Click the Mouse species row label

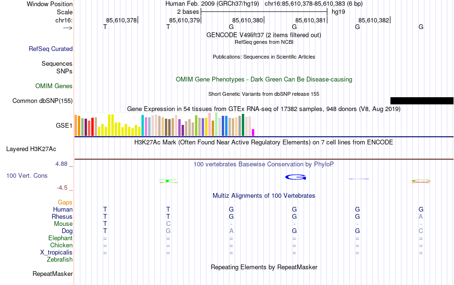[63, 224]
